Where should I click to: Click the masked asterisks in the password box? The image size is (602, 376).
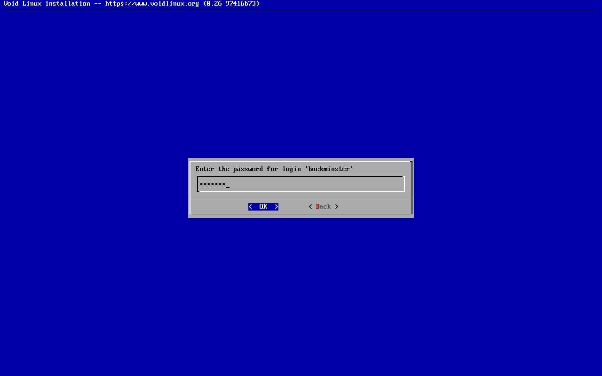point(212,184)
